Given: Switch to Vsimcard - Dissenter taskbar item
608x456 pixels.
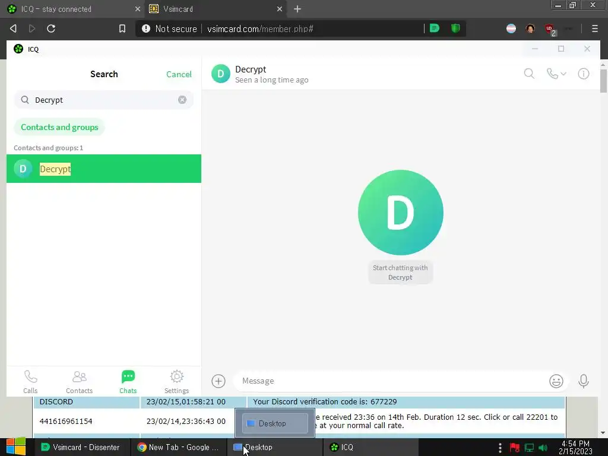Looking at the screenshot, I should 81,447.
